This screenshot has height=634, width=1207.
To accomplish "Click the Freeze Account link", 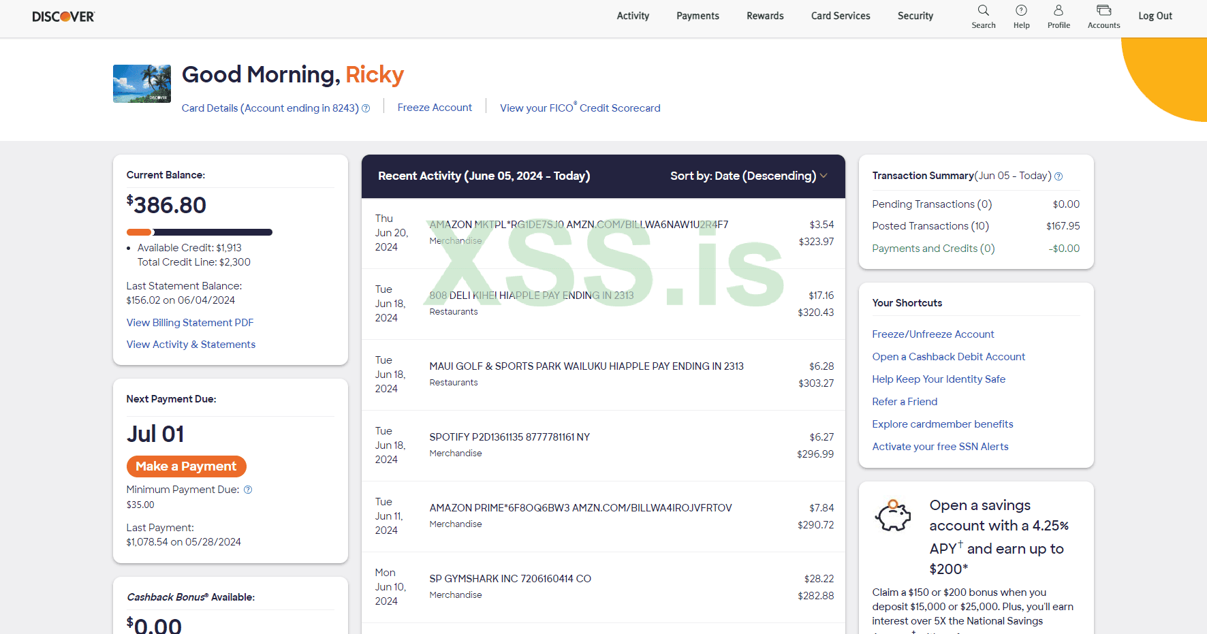I will [x=435, y=108].
